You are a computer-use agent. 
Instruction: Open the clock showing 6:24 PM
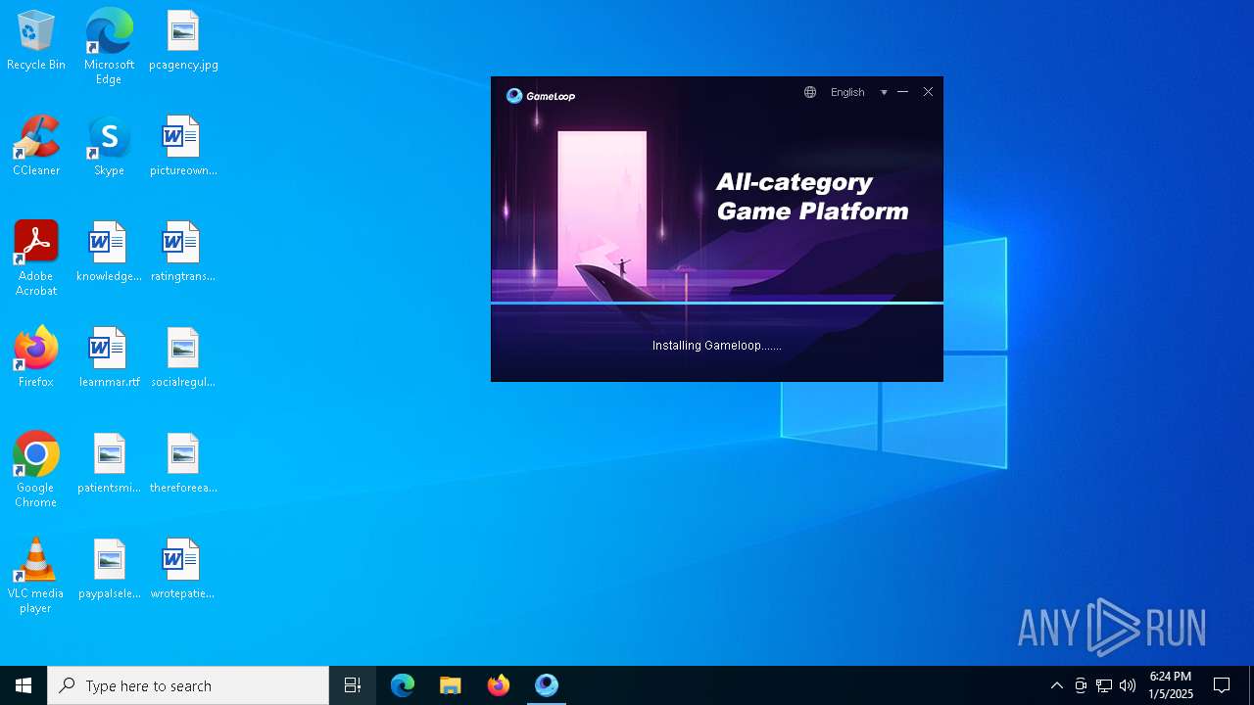tap(1171, 685)
